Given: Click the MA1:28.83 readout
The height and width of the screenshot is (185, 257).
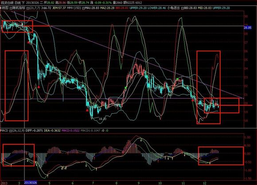Looking at the screenshot, I should [x=92, y=8].
